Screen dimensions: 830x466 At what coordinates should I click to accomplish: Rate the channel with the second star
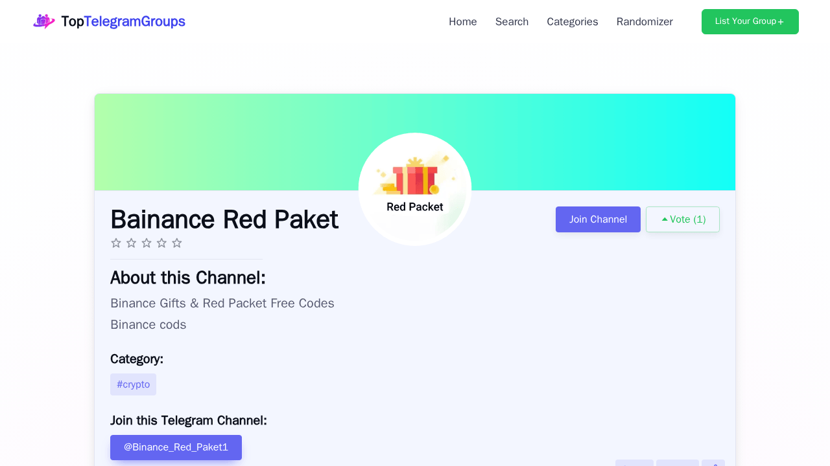(131, 243)
